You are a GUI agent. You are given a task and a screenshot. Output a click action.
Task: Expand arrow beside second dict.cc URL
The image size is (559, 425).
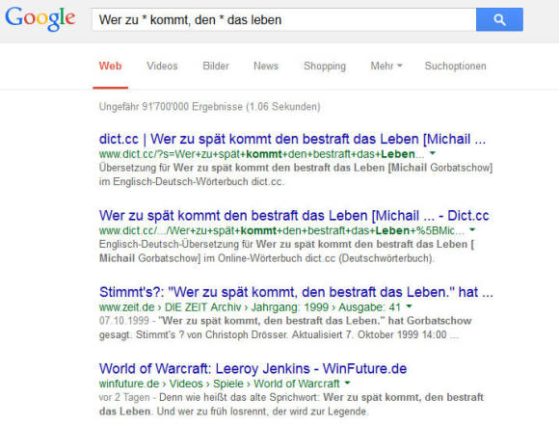pyautogui.click(x=472, y=230)
